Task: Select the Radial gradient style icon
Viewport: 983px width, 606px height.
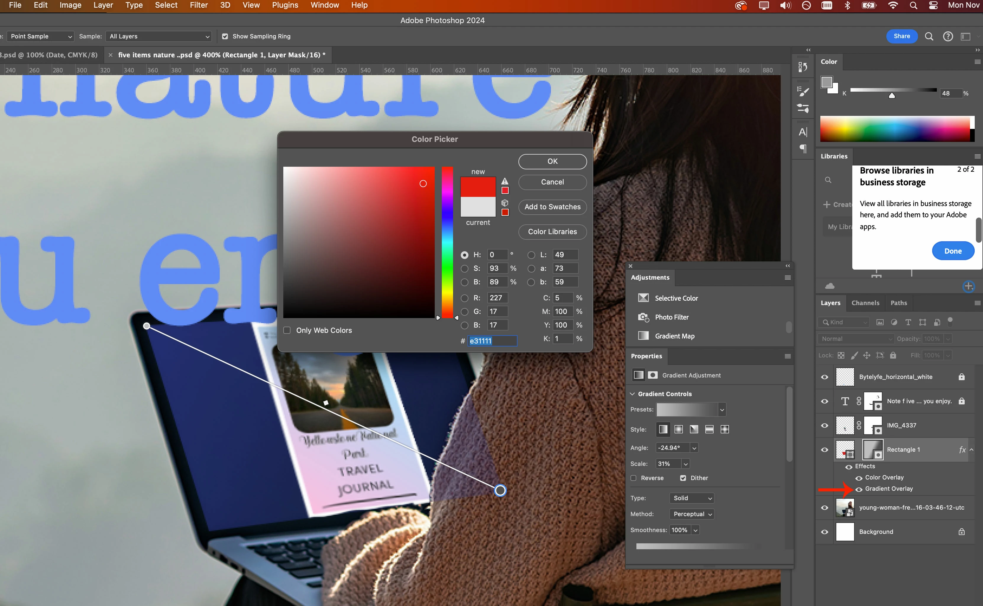Action: 678,429
